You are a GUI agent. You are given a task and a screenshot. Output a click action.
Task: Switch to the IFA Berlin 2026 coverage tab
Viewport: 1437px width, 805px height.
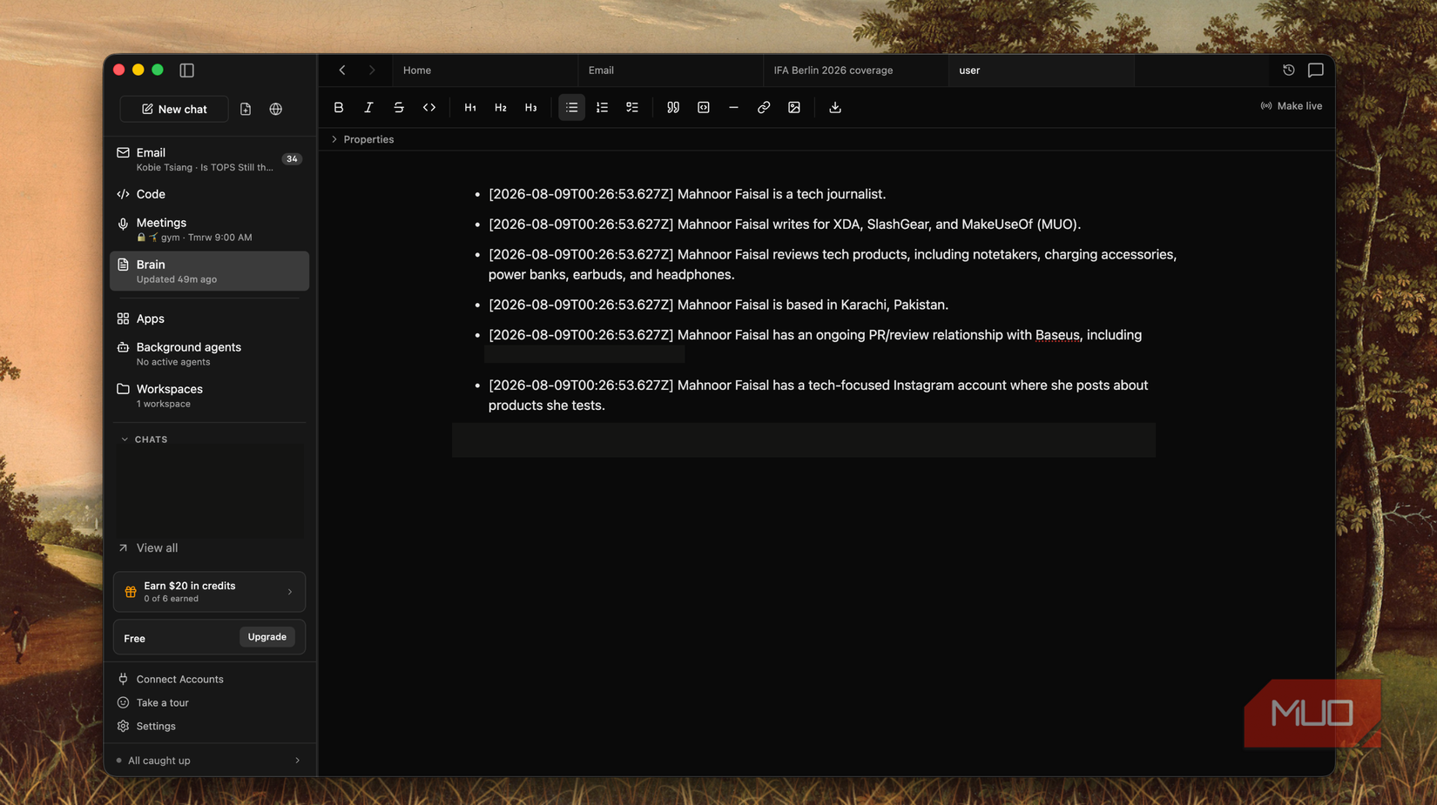click(856, 70)
